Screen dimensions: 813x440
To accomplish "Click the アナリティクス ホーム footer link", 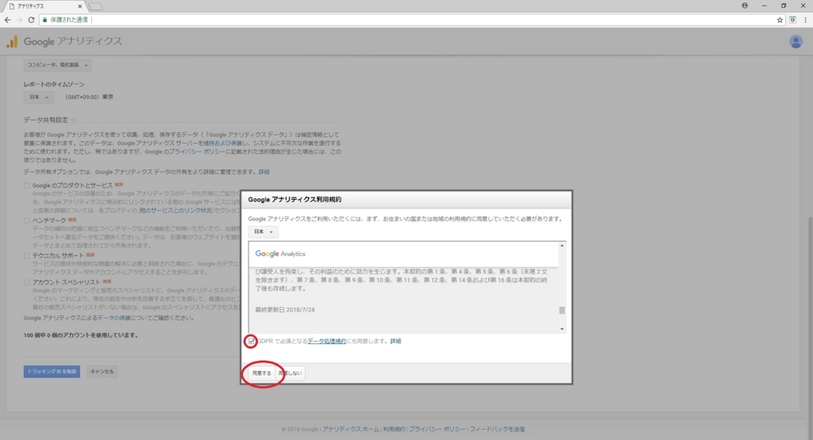I will [350, 429].
